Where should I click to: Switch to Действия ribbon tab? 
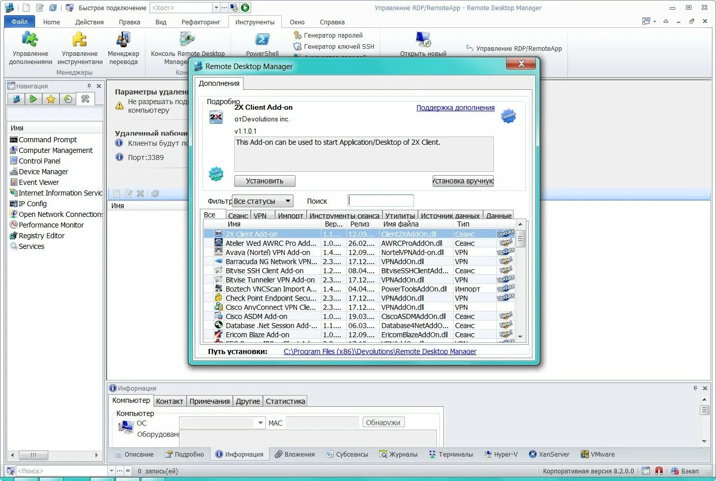pyautogui.click(x=89, y=22)
